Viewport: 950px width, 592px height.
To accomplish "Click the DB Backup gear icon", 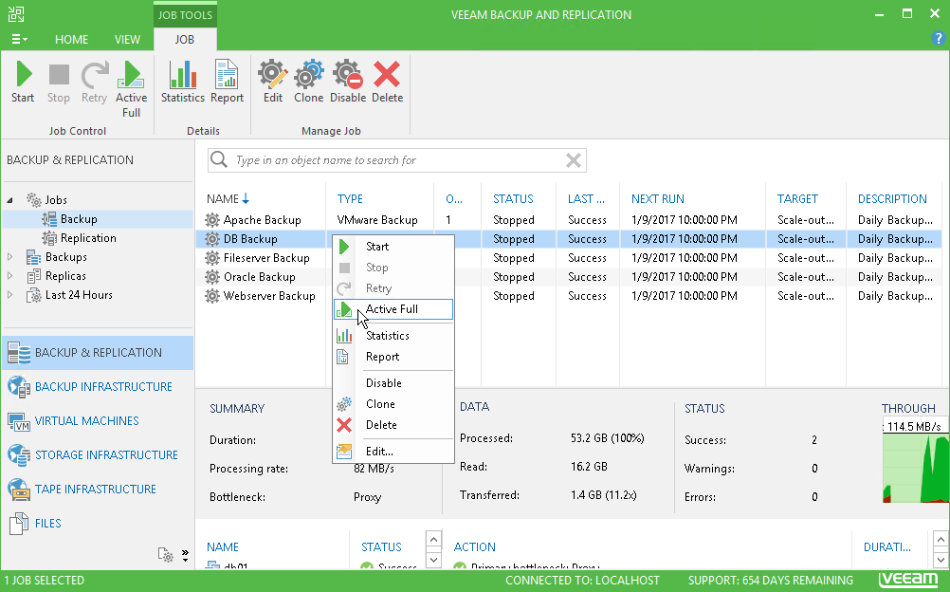I will point(212,239).
